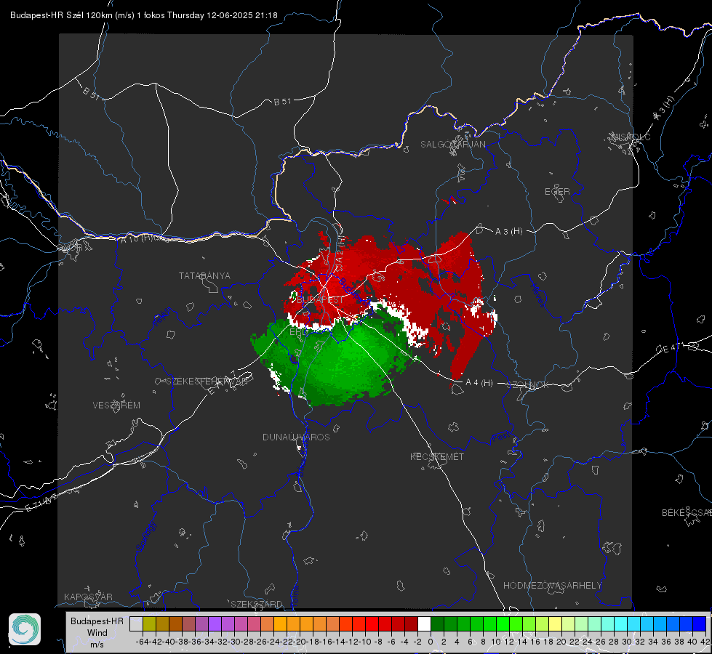
Task: Click the 'Somogy' county label
Action: click(145, 537)
